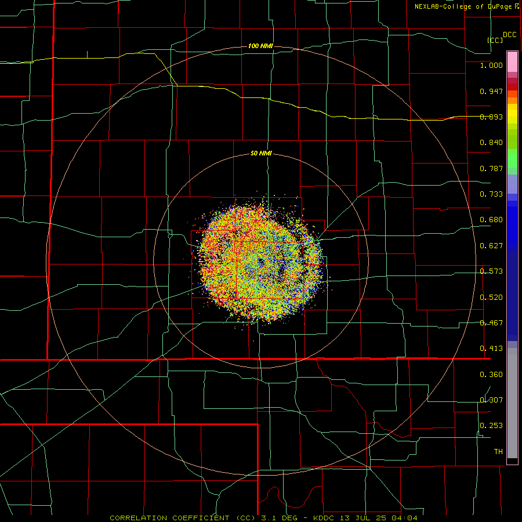The width and height of the screenshot is (522, 522).
Task: Click the 0.627 legend value
Action: point(491,246)
